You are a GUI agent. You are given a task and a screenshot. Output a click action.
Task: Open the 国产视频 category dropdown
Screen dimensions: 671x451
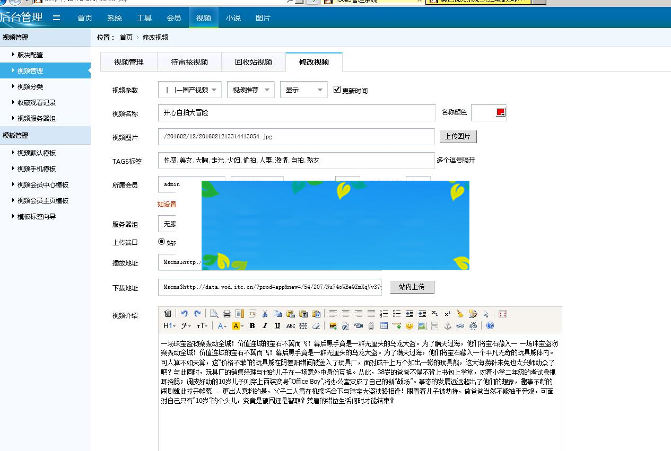click(x=189, y=89)
